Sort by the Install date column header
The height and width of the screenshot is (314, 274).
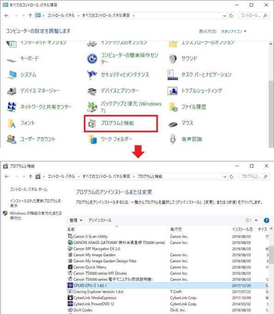coord(243,229)
